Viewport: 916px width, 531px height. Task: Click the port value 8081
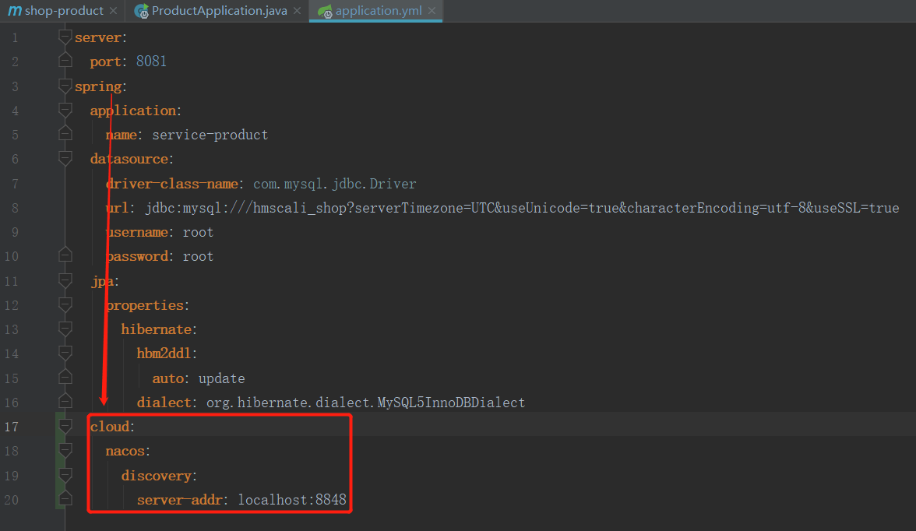151,62
